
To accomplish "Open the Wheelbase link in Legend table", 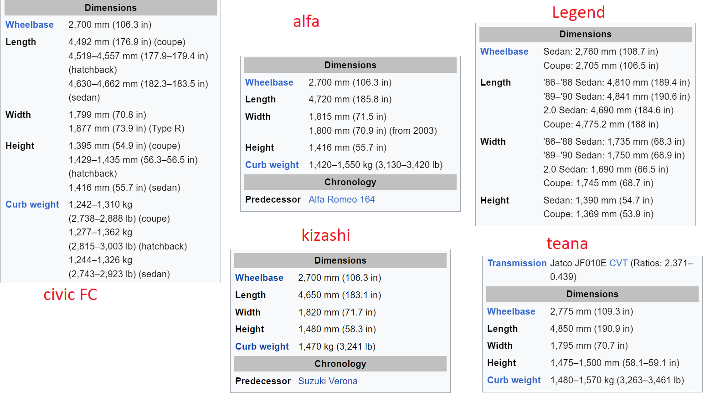I will (504, 51).
